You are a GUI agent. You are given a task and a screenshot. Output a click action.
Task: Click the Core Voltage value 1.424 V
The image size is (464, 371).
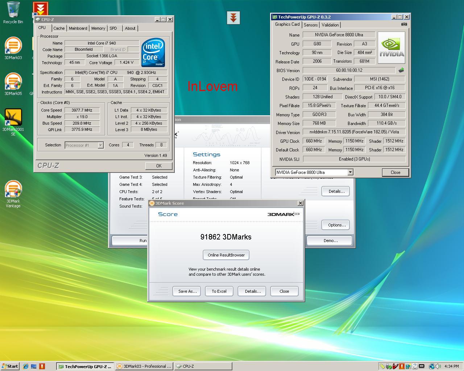[127, 62]
